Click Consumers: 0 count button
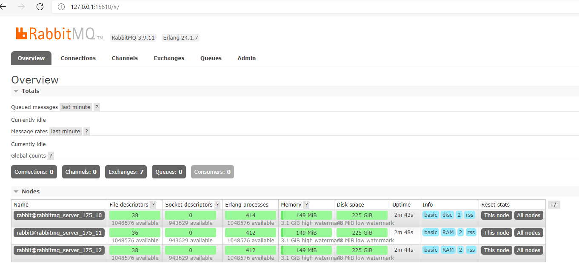 tap(212, 172)
